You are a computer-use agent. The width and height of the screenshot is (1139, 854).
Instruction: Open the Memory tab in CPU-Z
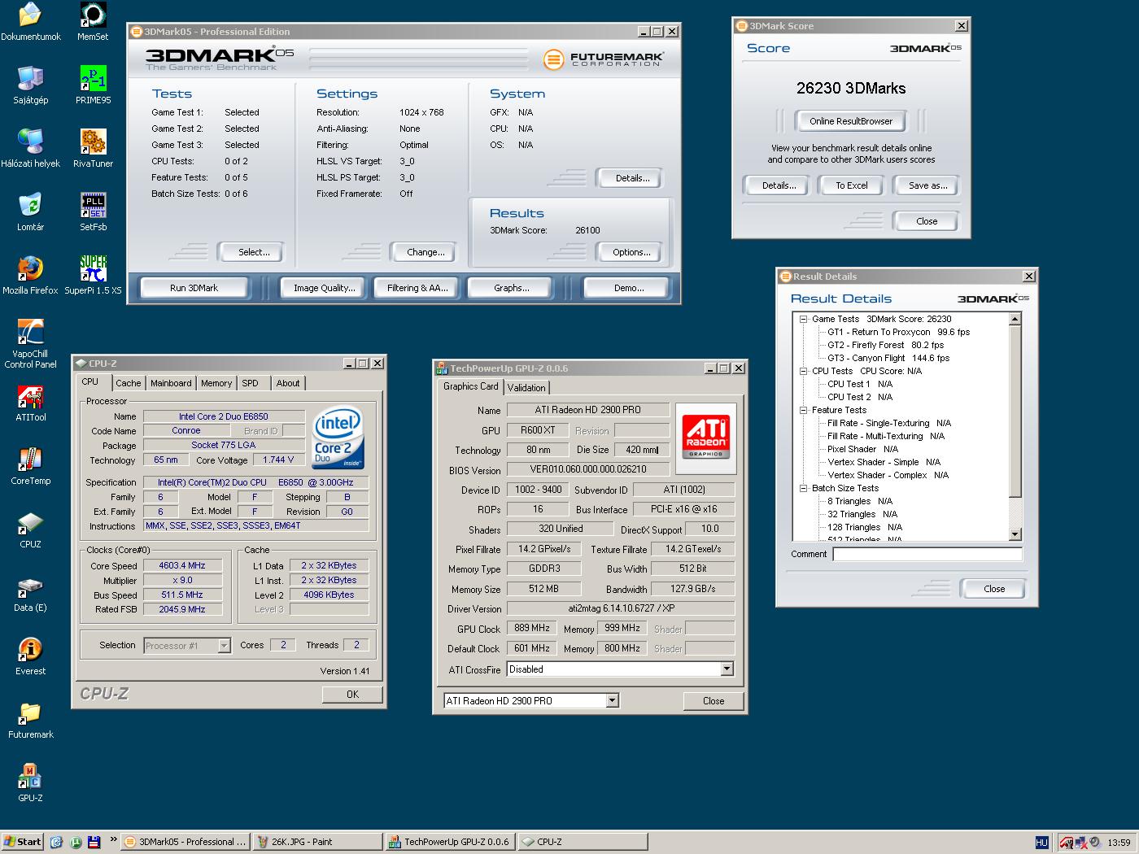[216, 383]
